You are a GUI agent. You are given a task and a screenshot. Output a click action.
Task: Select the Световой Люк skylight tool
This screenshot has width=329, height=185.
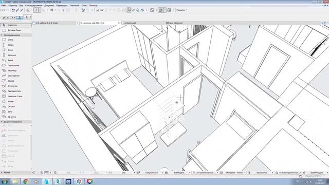click(x=16, y=91)
